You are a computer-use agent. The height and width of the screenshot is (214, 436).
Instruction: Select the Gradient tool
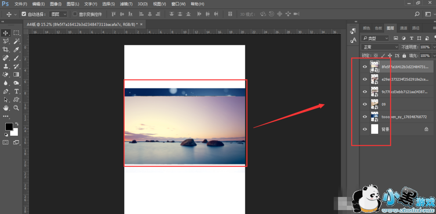tap(16, 74)
